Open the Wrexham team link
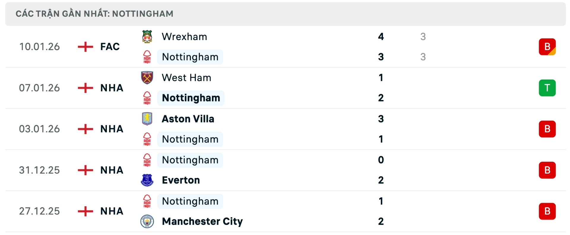570x235 pixels. coord(184,37)
